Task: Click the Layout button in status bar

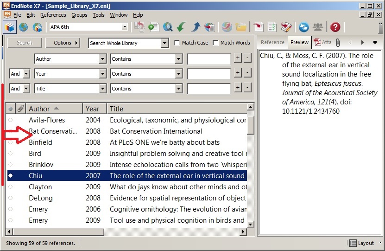Action: 362,243
